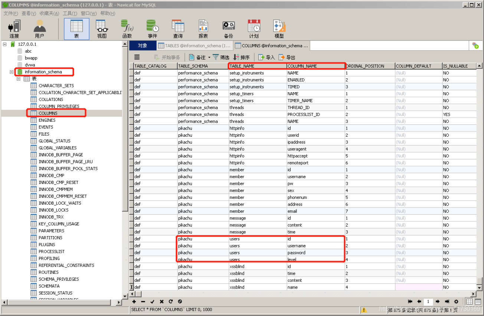This screenshot has height=316, width=484.
Task: Collapse the information_schema database node
Action: click(12, 72)
